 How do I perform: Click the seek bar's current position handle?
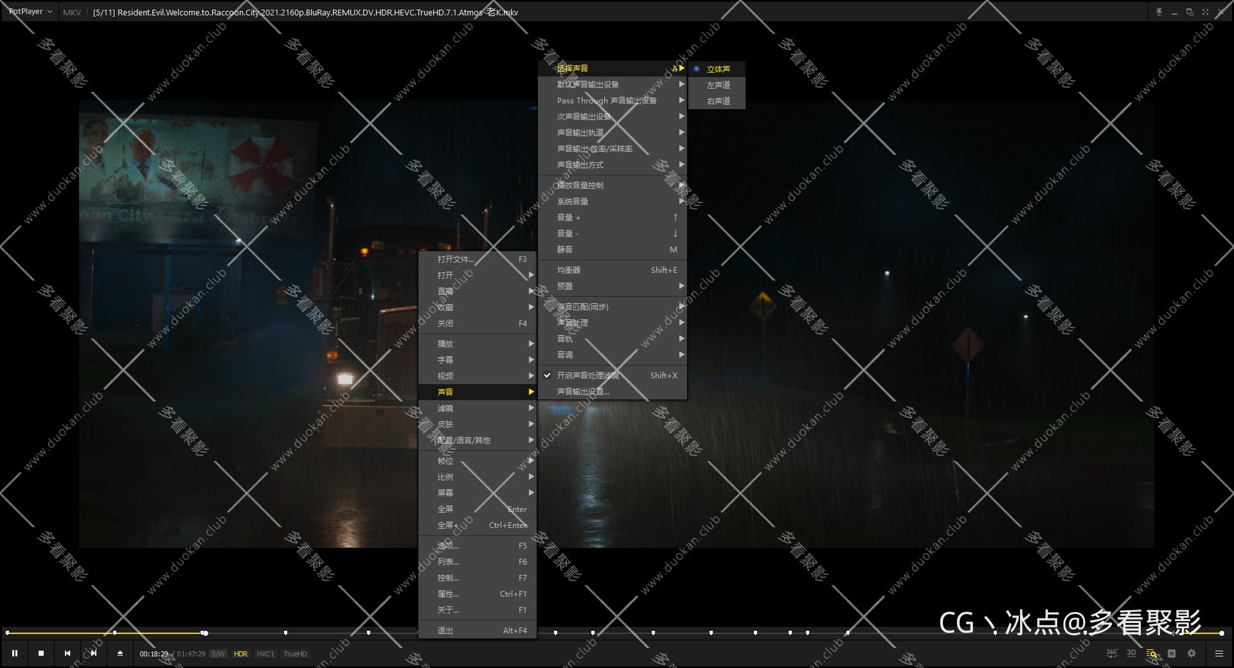[204, 633]
